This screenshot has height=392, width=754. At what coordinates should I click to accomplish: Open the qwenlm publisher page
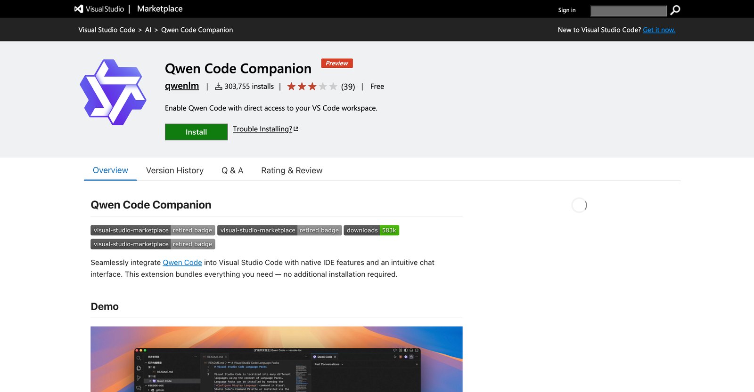[182, 86]
